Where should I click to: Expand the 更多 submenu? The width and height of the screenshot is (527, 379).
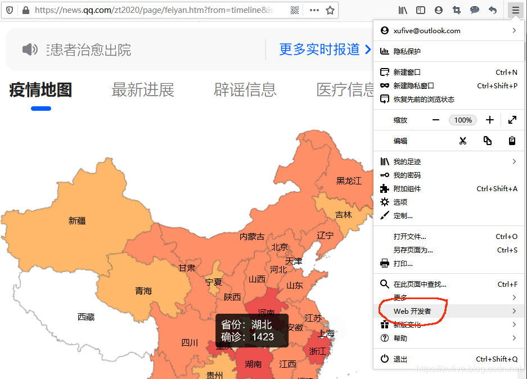449,297
